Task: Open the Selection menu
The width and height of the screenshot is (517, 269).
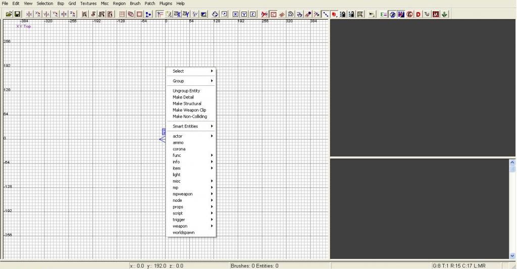Action: pyautogui.click(x=45, y=4)
